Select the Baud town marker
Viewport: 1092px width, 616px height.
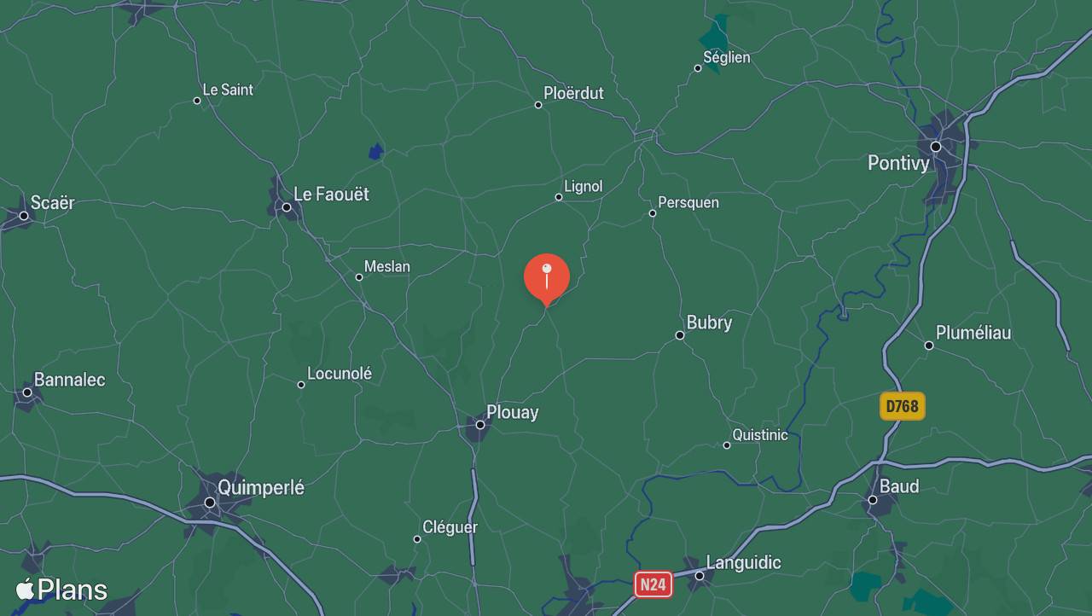873,500
